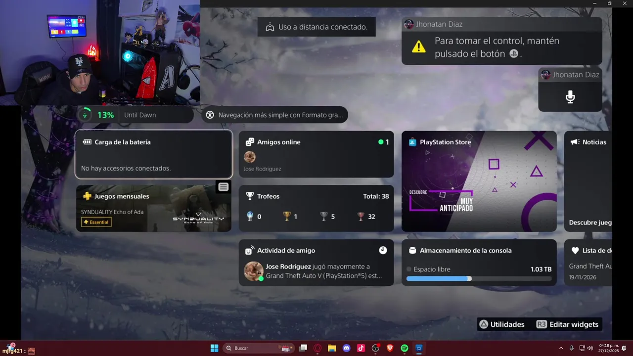Click the remote play controller icon
The width and height of the screenshot is (633, 356).
click(270, 27)
